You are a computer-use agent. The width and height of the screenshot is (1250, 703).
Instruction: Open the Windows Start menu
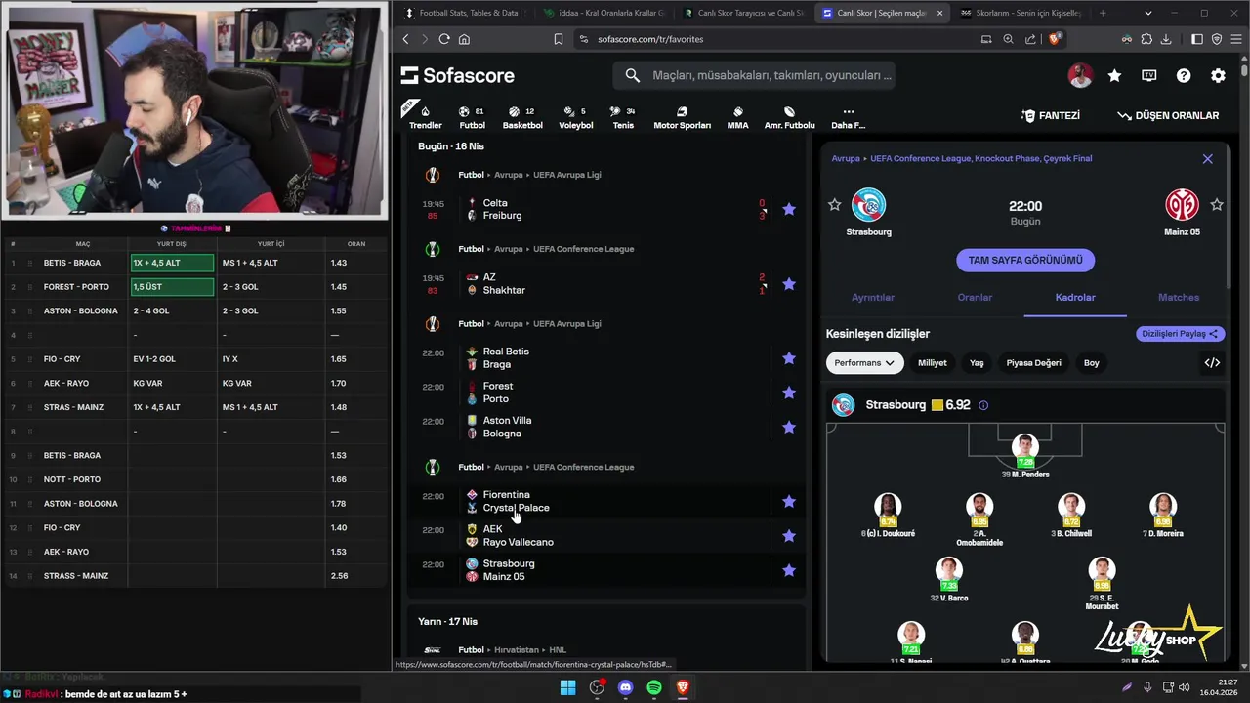pyautogui.click(x=567, y=687)
